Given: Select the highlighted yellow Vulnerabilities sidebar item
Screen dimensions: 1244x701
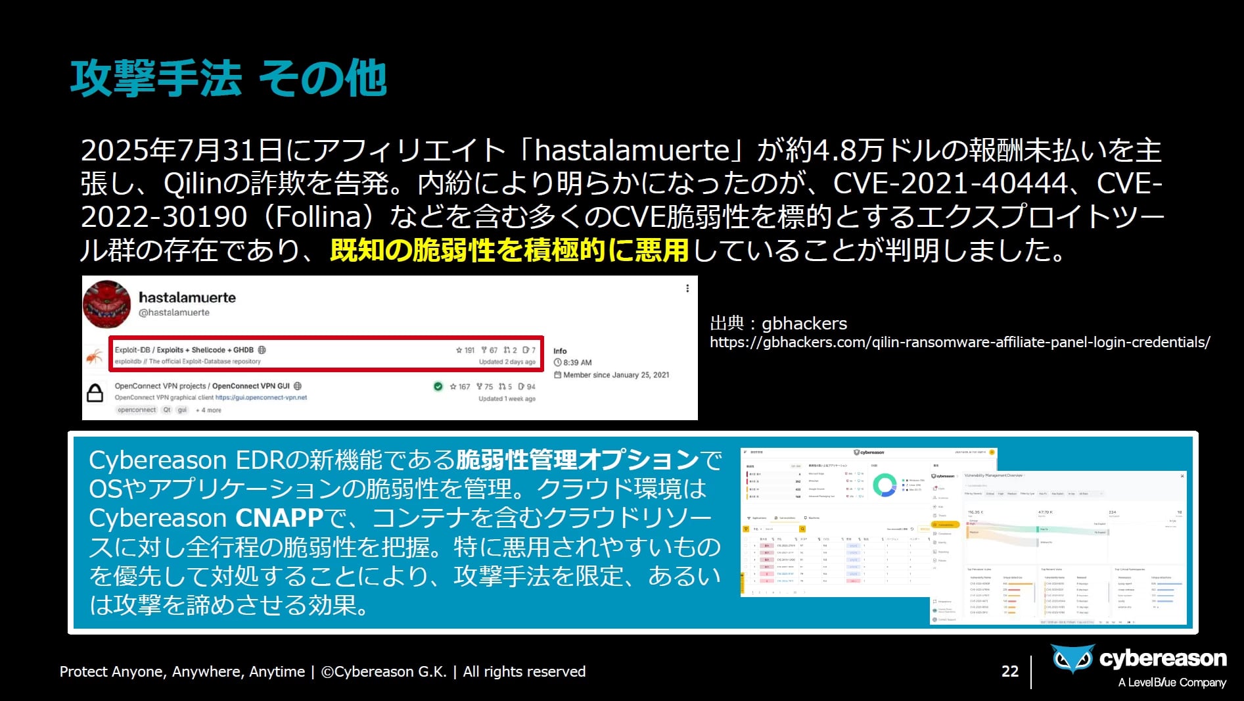Looking at the screenshot, I should click(x=945, y=525).
